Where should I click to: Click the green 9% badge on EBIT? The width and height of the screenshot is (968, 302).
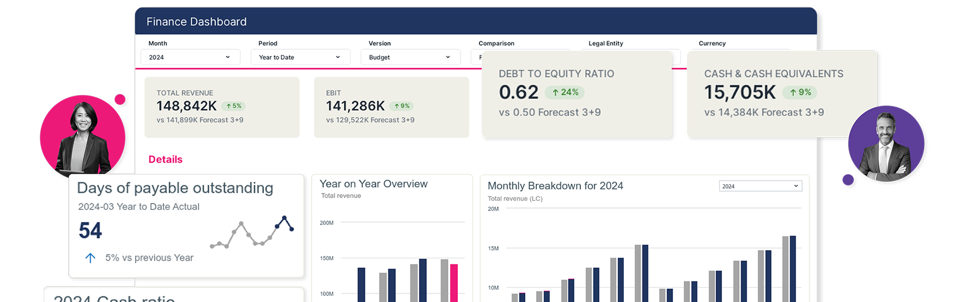coord(402,106)
